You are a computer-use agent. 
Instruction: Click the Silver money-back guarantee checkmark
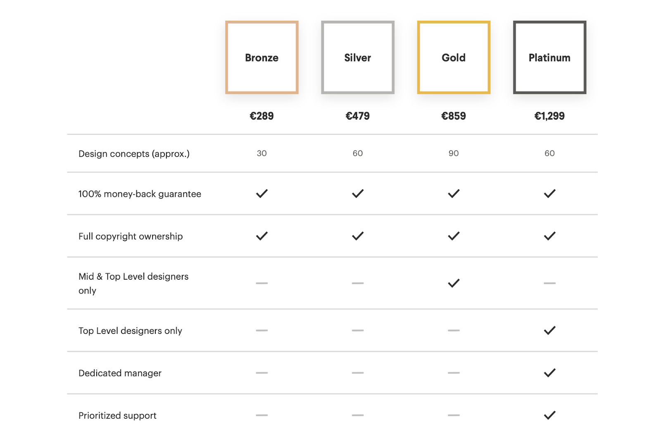pyautogui.click(x=357, y=194)
